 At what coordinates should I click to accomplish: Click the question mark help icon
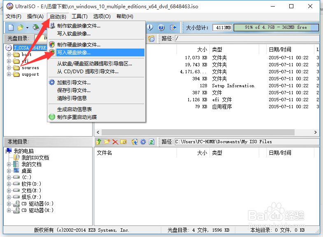click(161, 28)
